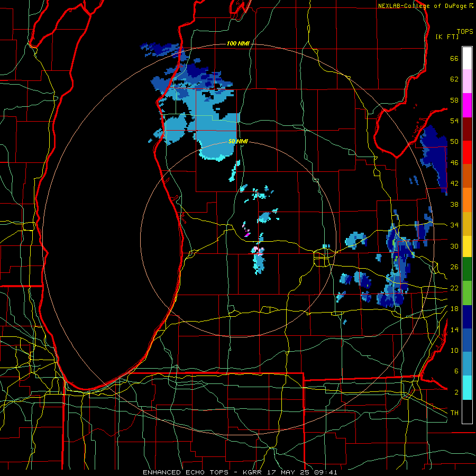Image resolution: width=476 pixels, height=476 pixels.
Task: Click the white color swatch in the legend
Action: (467, 58)
